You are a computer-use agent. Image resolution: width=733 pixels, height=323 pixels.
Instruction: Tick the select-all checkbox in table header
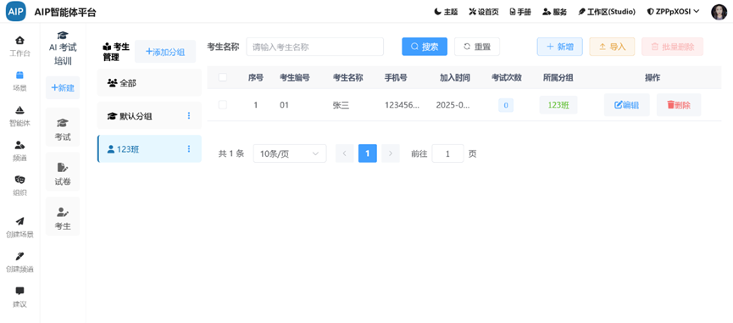coord(223,78)
